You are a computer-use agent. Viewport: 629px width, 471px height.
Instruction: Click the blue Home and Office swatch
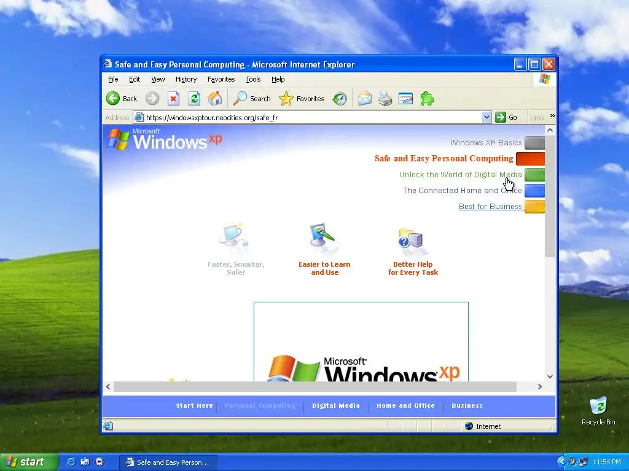click(x=534, y=191)
